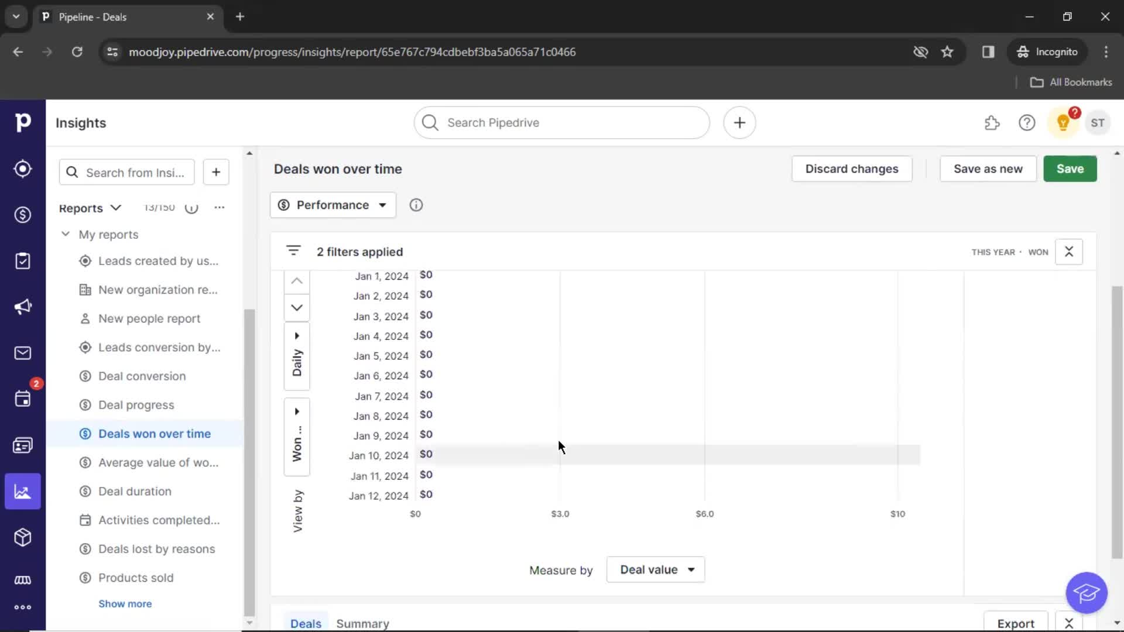1124x632 pixels.
Task: Switch to the Summary tab
Action: click(x=363, y=623)
